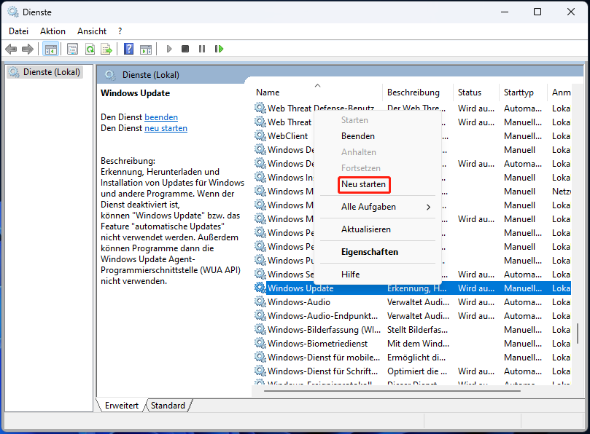Select the Windows-Dienst für Schrift service
Screen dimensions: 590x434
click(412, 371)
